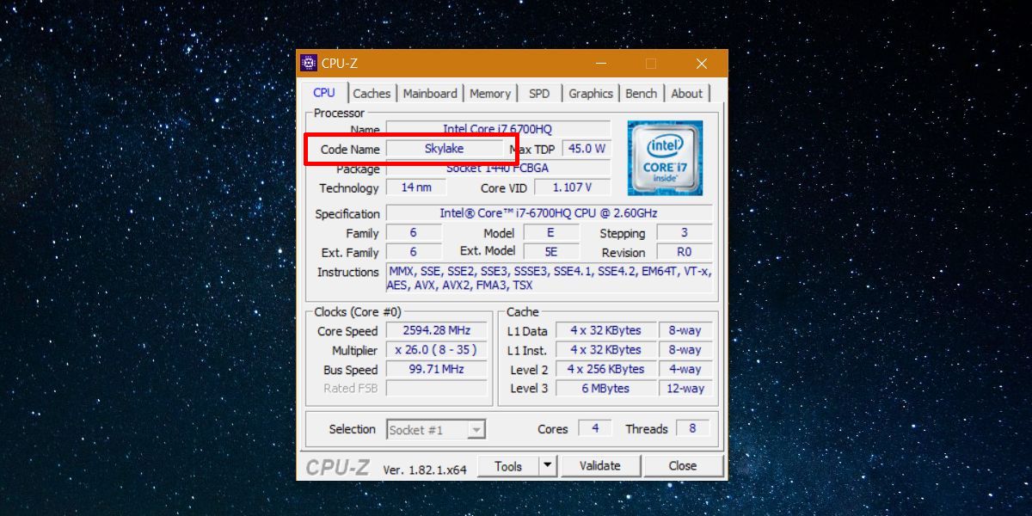The image size is (1032, 516).
Task: Click the CPU-Z app icon in title bar
Action: pos(309,63)
